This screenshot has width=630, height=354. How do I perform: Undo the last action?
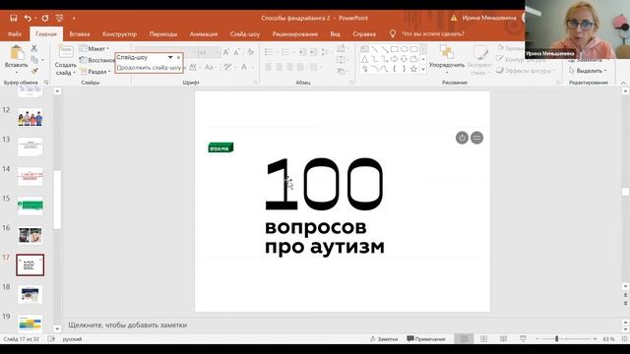click(x=28, y=18)
